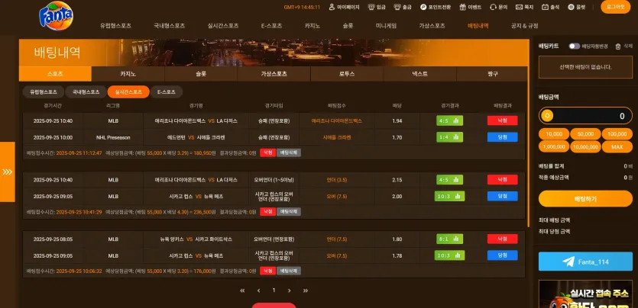This screenshot has width=638, height=308.
Task: Open 미니게임 in top navigation
Action: pos(386,26)
